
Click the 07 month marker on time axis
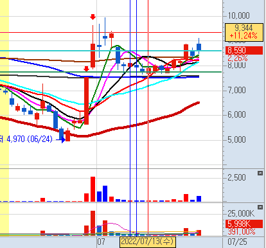pyautogui.click(x=102, y=242)
